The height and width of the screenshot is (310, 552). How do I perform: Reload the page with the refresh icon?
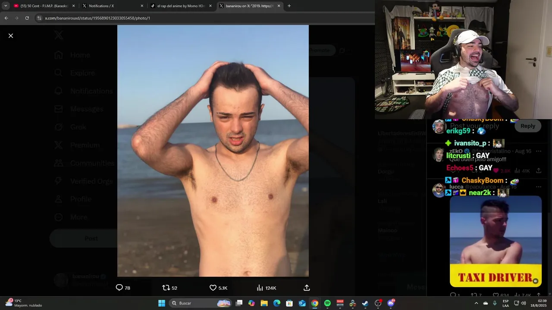point(27,18)
